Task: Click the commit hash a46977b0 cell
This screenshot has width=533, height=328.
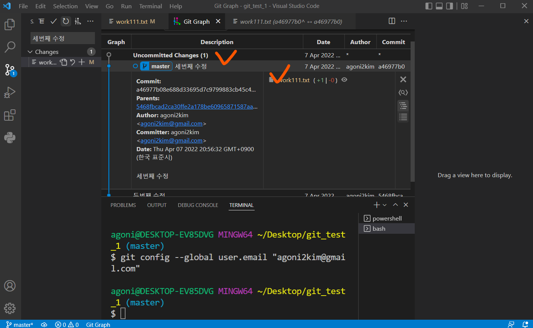Action: [392, 66]
